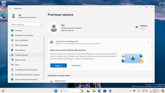Click the Windows Update refresh icon
This screenshot has height=93, width=165.
pyautogui.click(x=12, y=79)
